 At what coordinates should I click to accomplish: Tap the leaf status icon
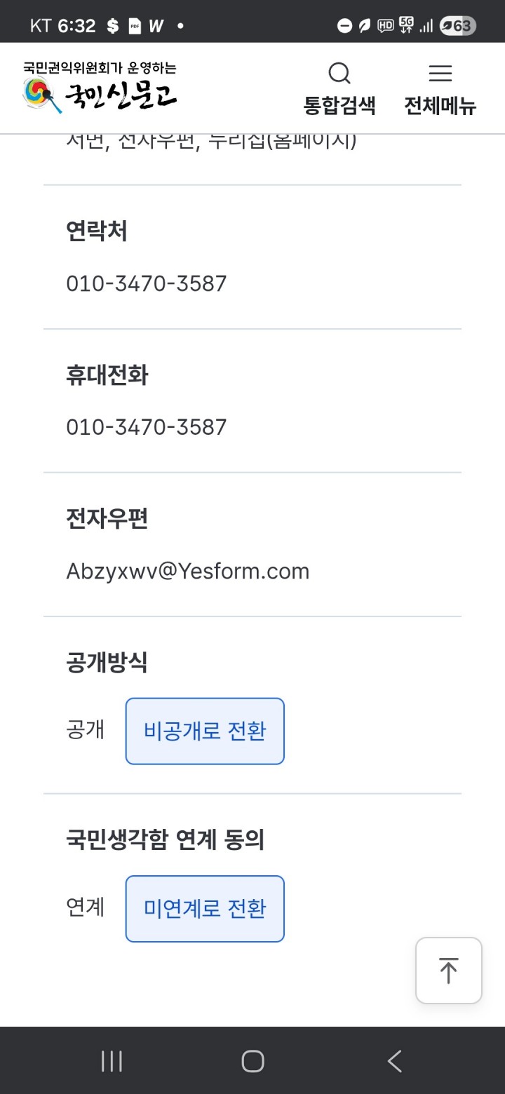365,26
